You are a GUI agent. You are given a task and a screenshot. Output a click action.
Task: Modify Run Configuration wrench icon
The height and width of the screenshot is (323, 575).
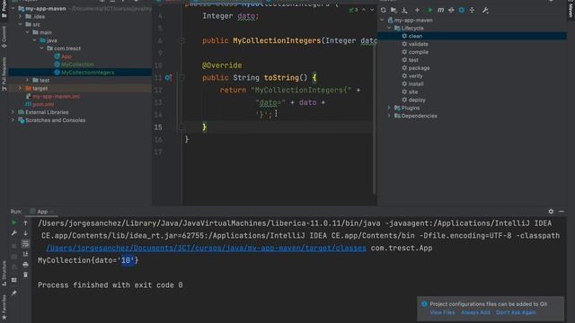14,233
